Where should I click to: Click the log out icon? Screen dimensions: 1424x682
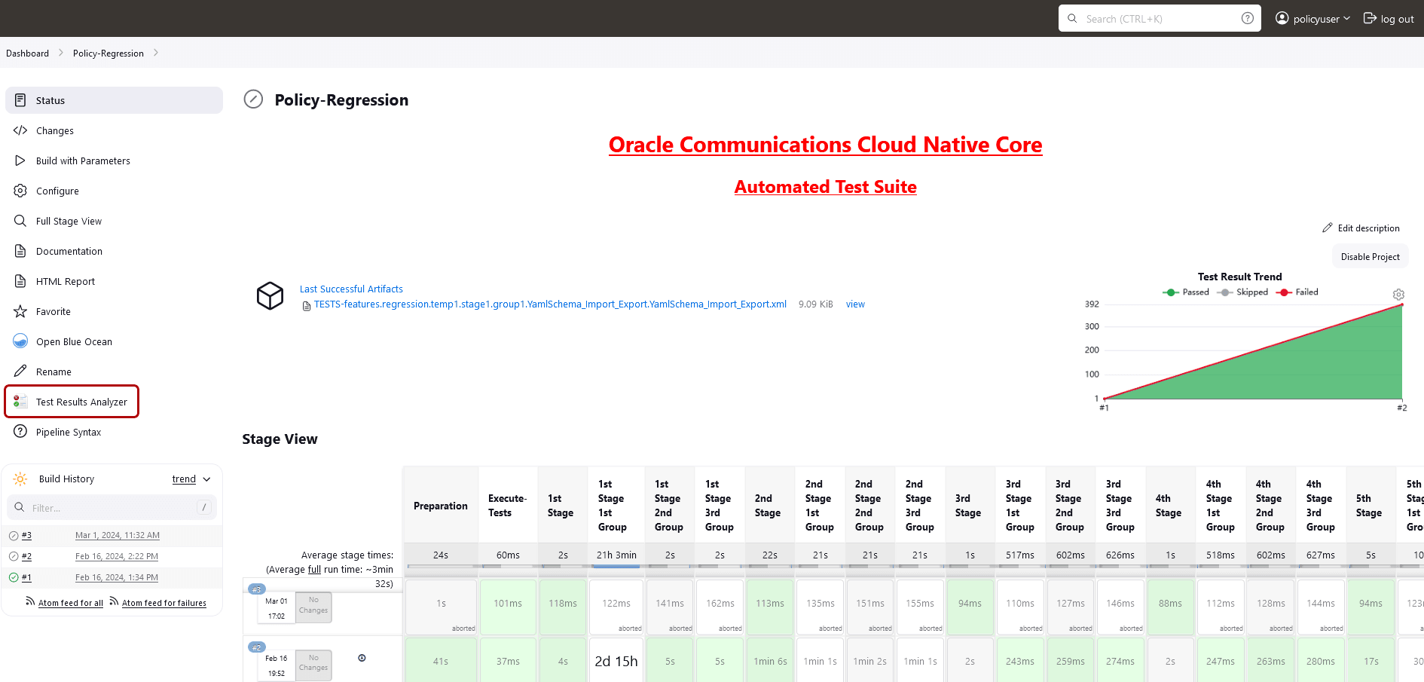1370,18
